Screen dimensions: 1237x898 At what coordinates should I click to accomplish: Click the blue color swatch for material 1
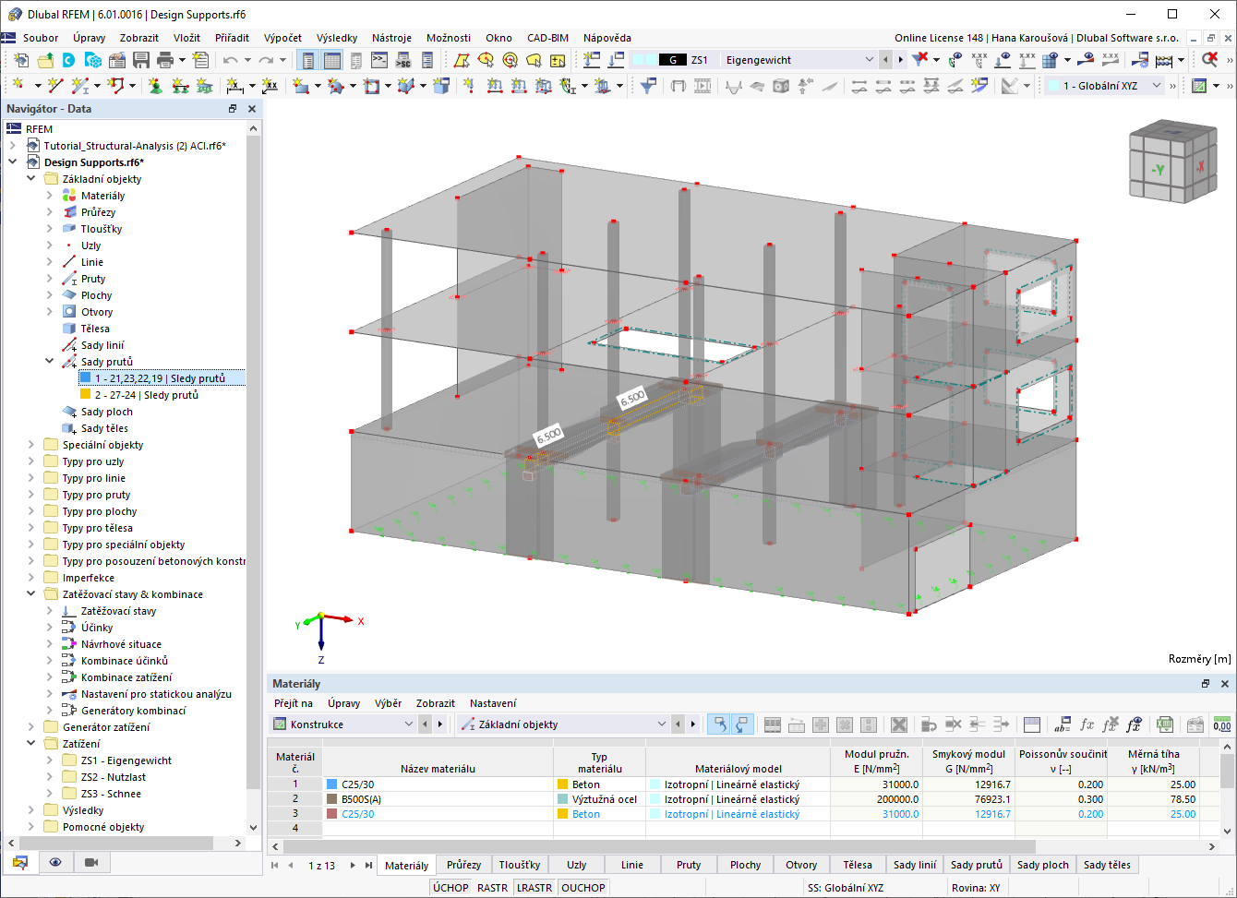(x=332, y=784)
